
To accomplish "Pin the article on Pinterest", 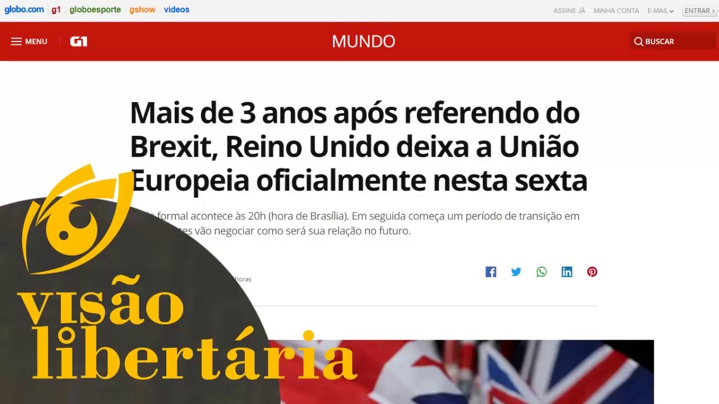I will [x=592, y=272].
